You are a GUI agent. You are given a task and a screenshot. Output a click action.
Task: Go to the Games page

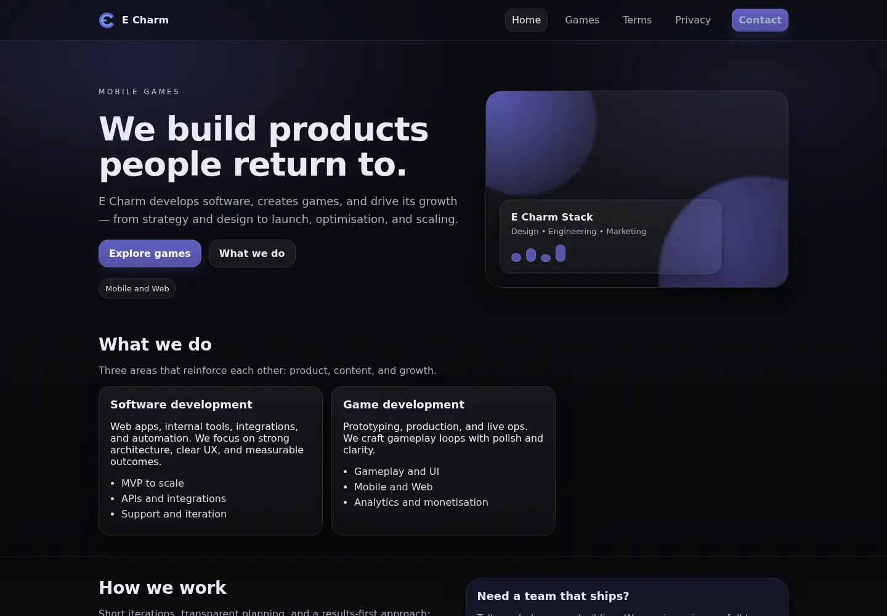pos(582,20)
